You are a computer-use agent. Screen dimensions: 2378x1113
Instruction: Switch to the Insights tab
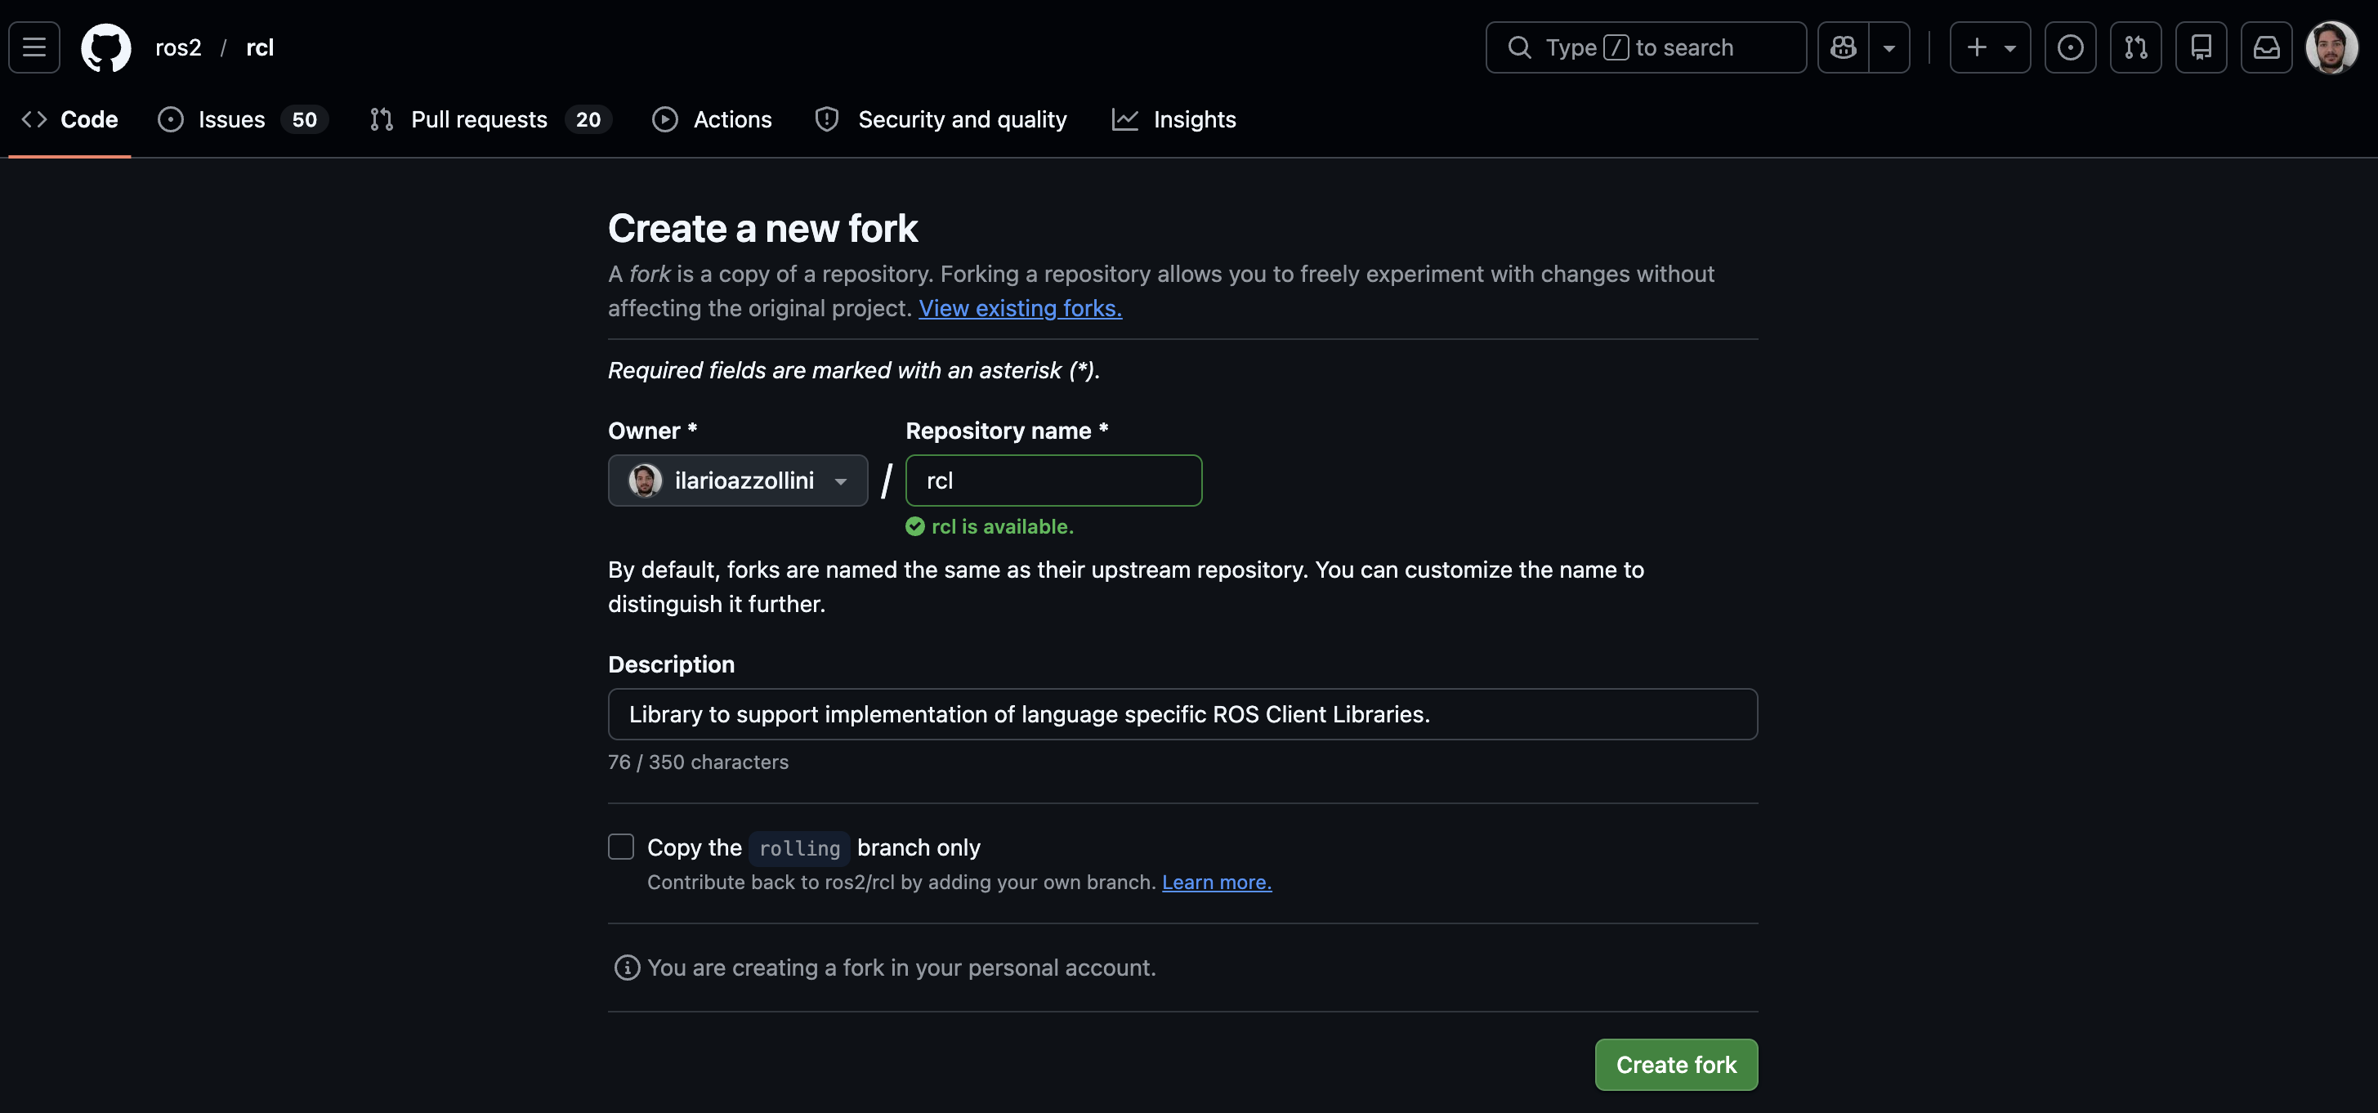1173,119
